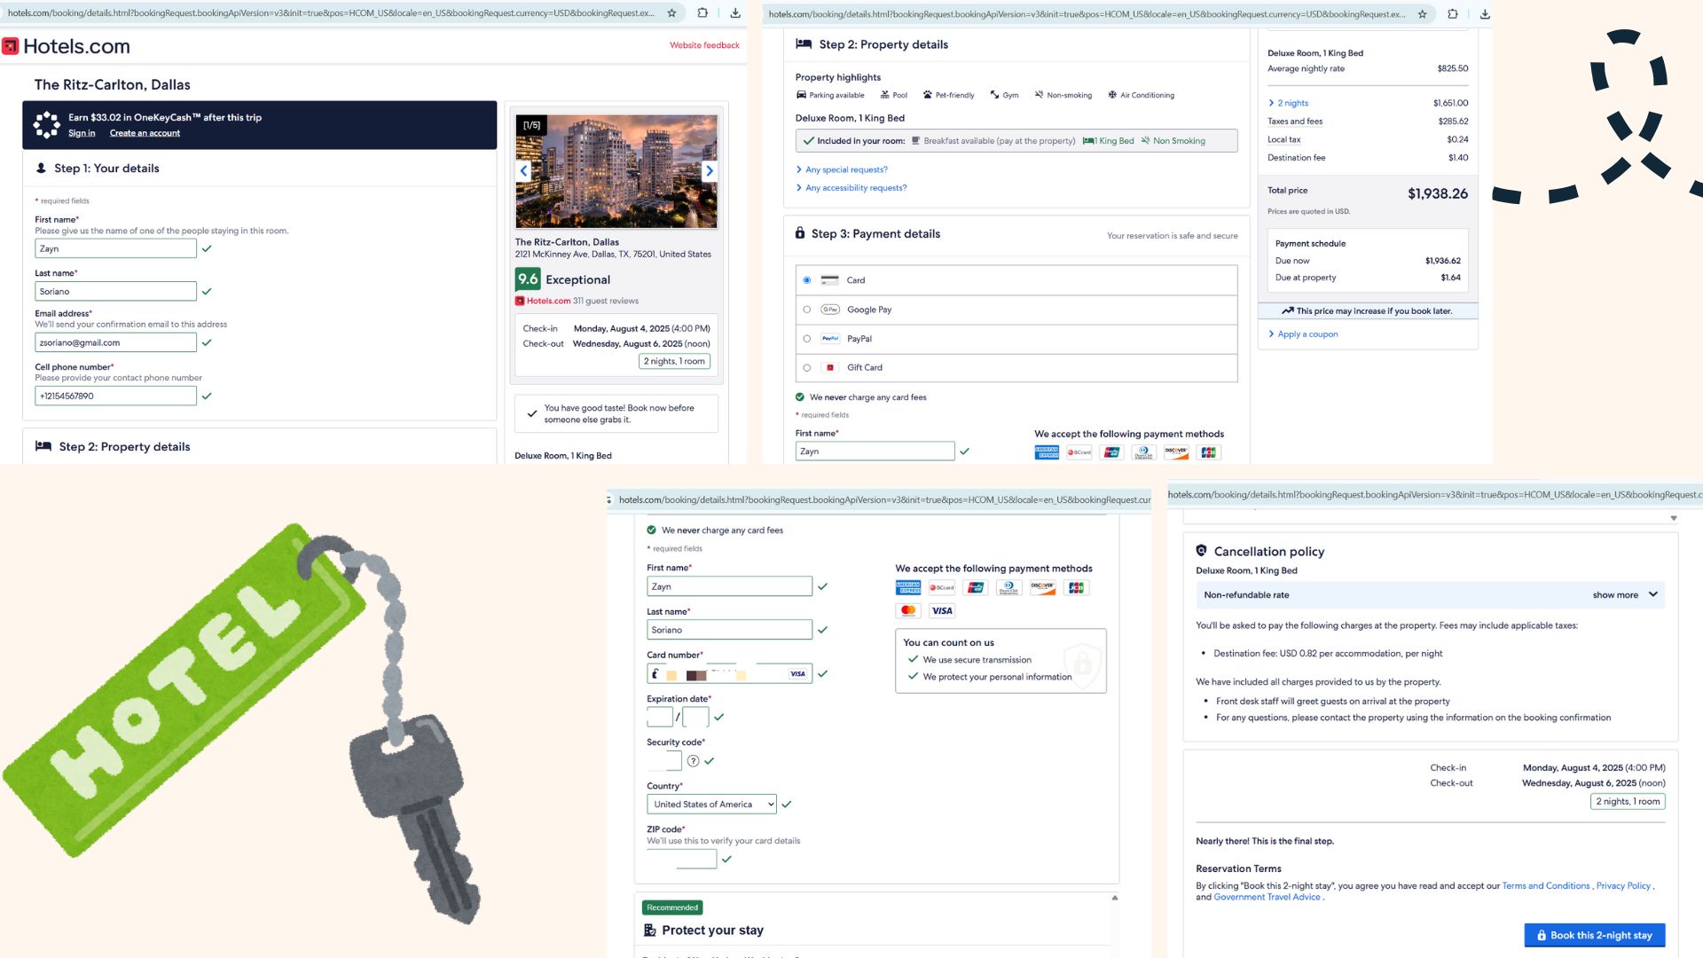Extensions icon in the Step 3 Payment window
This screenshot has width=1703, height=958.
pyautogui.click(x=1453, y=14)
